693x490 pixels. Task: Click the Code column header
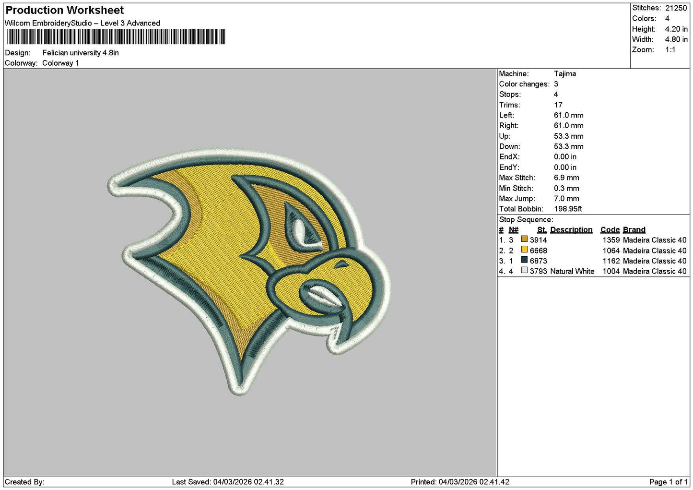coord(610,230)
